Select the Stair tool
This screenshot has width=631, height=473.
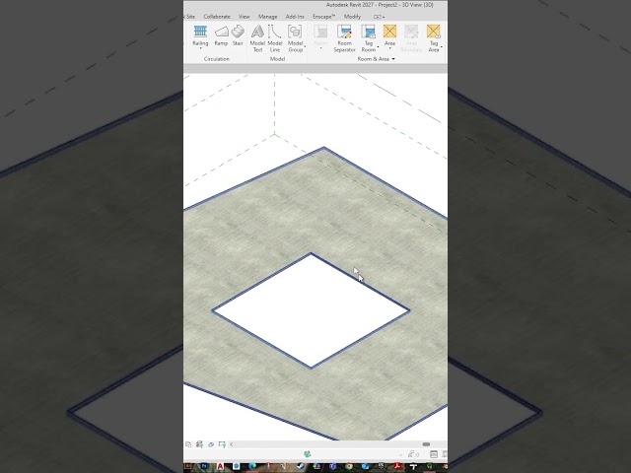pos(238,35)
